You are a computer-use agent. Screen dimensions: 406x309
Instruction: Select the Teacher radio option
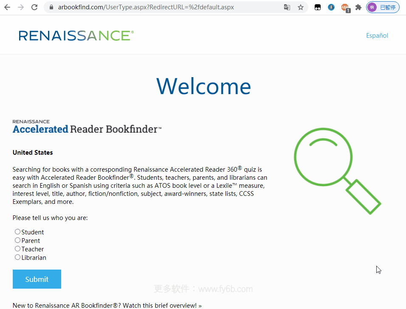coord(17,248)
